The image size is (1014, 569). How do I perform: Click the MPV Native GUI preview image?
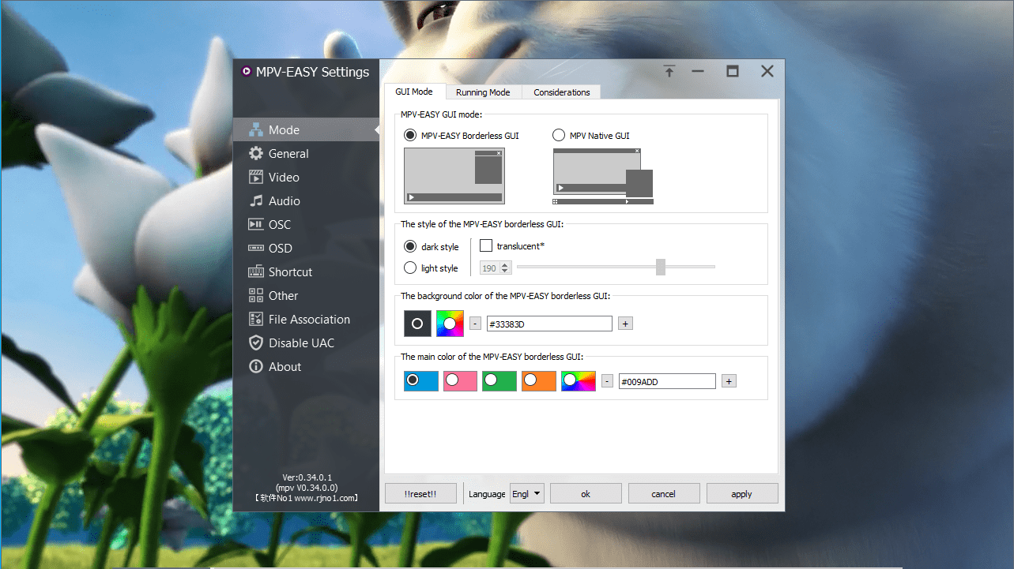point(603,176)
